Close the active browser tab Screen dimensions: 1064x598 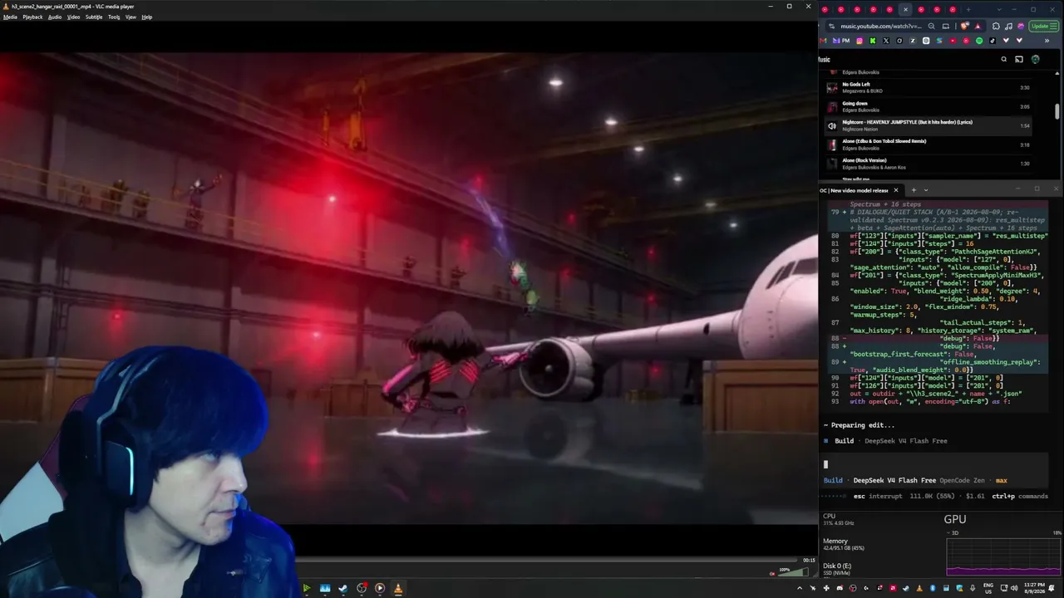click(x=905, y=10)
